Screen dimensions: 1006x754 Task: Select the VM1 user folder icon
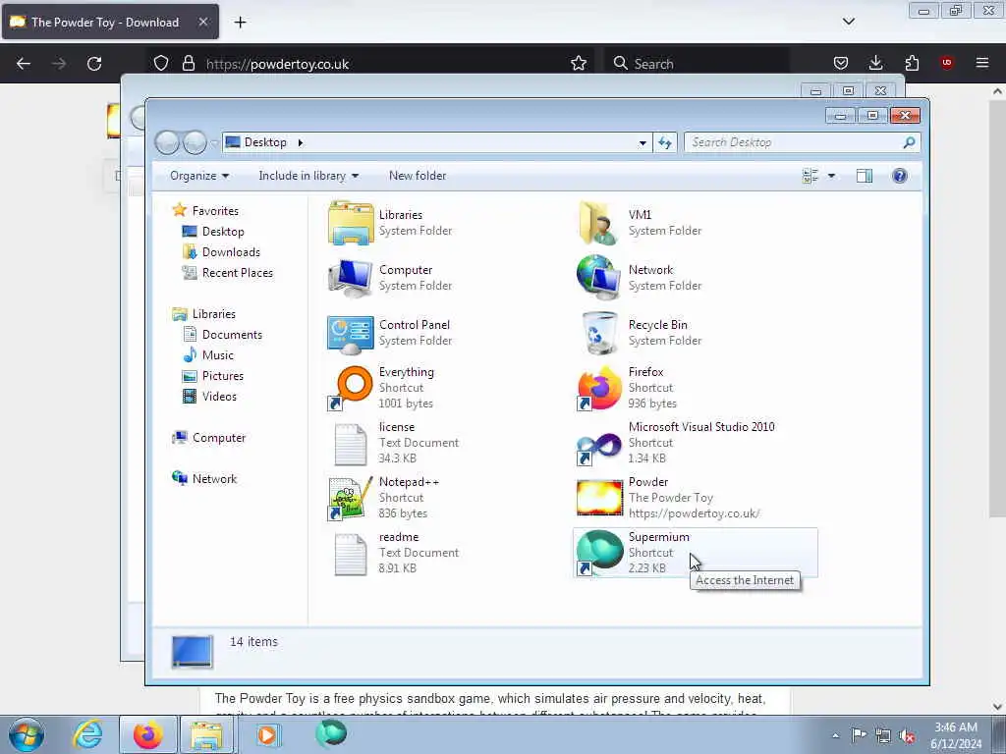(598, 223)
